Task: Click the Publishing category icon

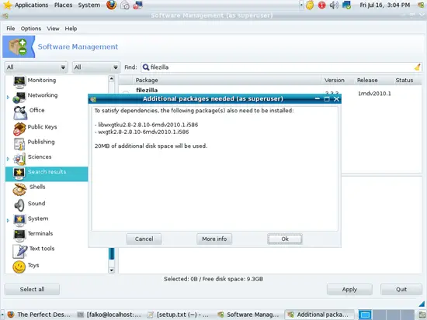Action: pos(19,144)
